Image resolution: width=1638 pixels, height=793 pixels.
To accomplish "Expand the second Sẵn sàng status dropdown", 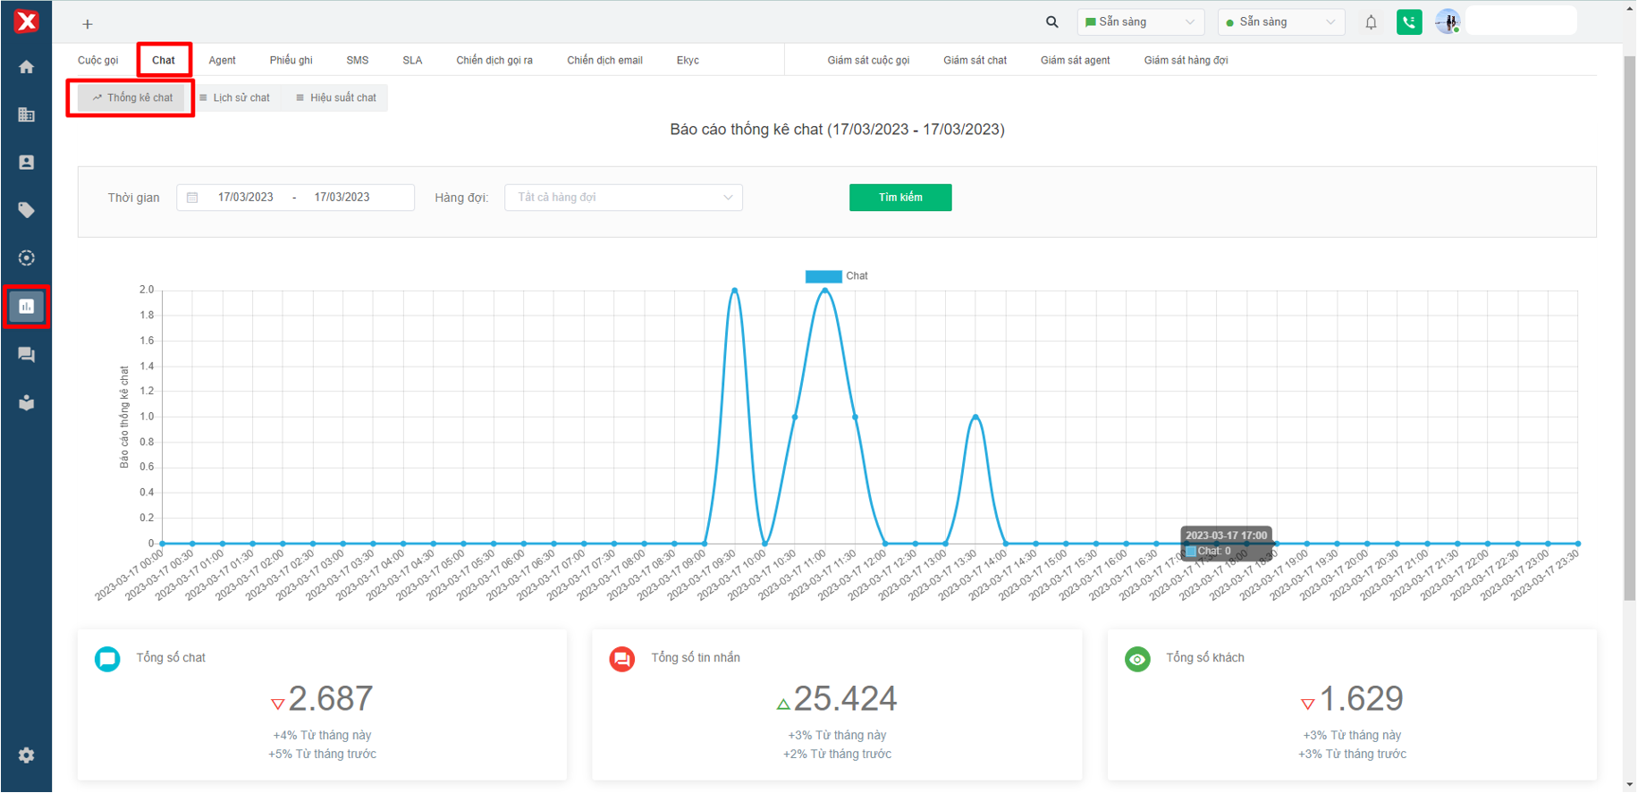I will [1280, 22].
